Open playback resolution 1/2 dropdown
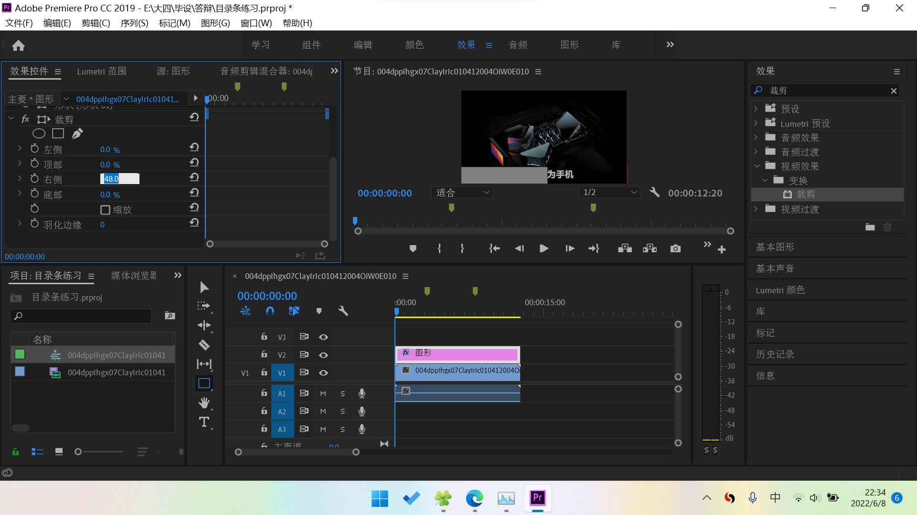 [x=609, y=193]
